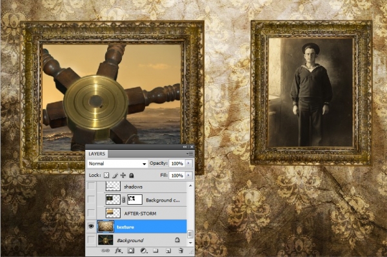Show the Background copy layer visibility box
This screenshot has width=387, height=257.
pos(91,200)
